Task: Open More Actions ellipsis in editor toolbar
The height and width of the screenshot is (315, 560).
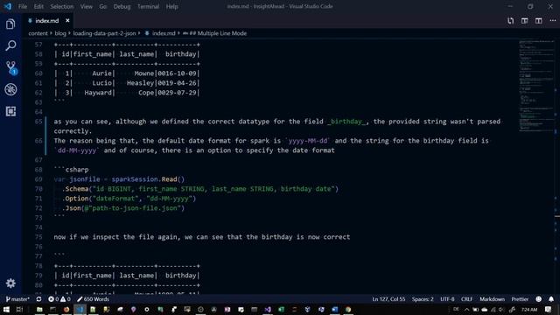Action: click(x=552, y=21)
